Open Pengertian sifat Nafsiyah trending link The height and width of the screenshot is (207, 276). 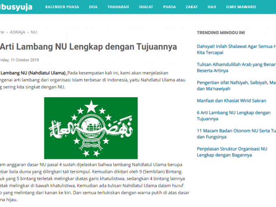click(x=237, y=86)
